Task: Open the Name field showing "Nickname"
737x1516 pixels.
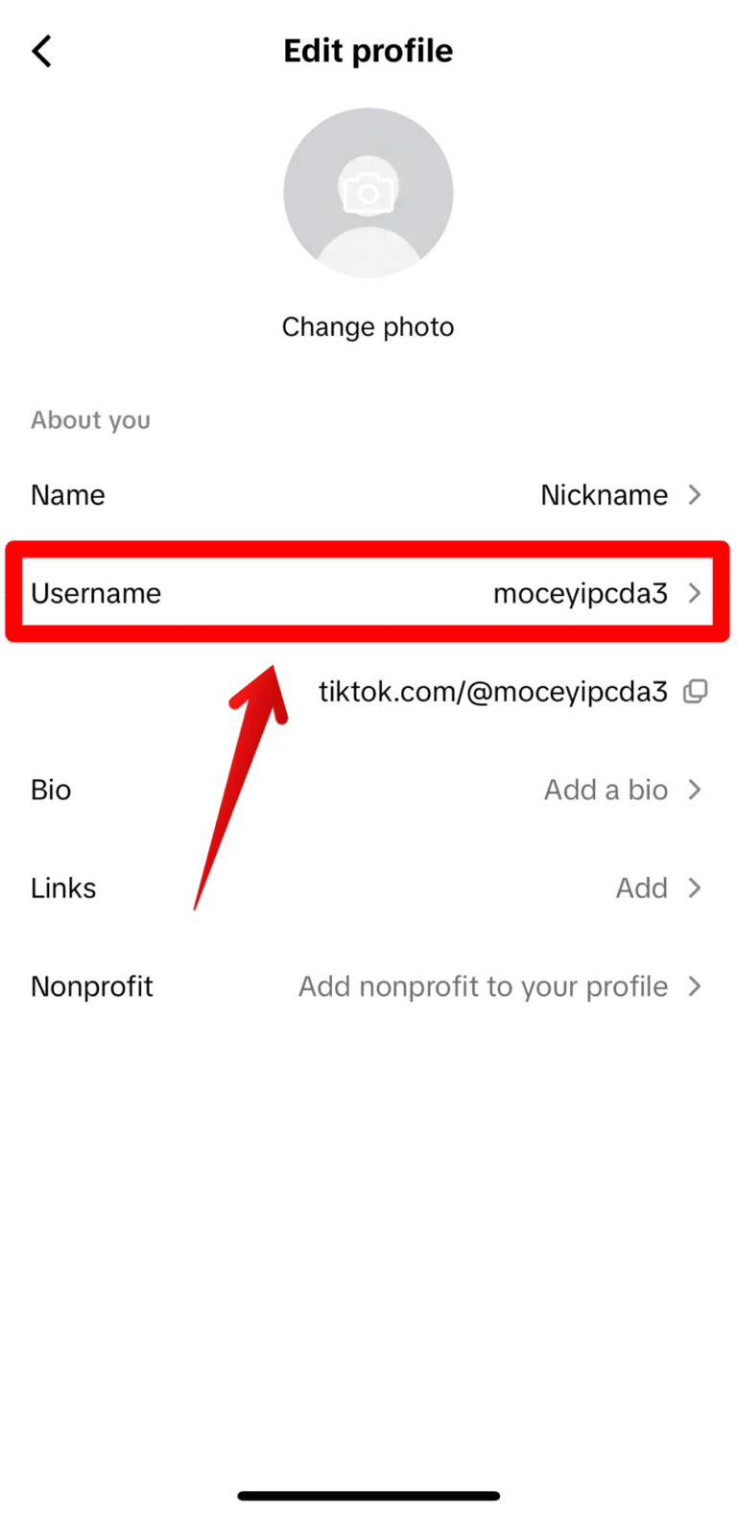Action: (x=604, y=495)
